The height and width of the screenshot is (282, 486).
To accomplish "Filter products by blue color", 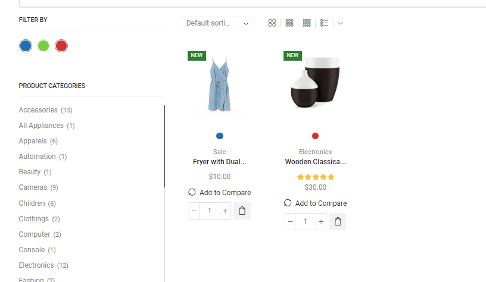I will pos(26,46).
